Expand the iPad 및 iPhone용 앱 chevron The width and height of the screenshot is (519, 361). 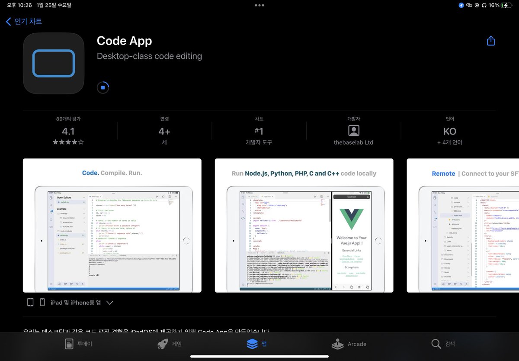(109, 303)
